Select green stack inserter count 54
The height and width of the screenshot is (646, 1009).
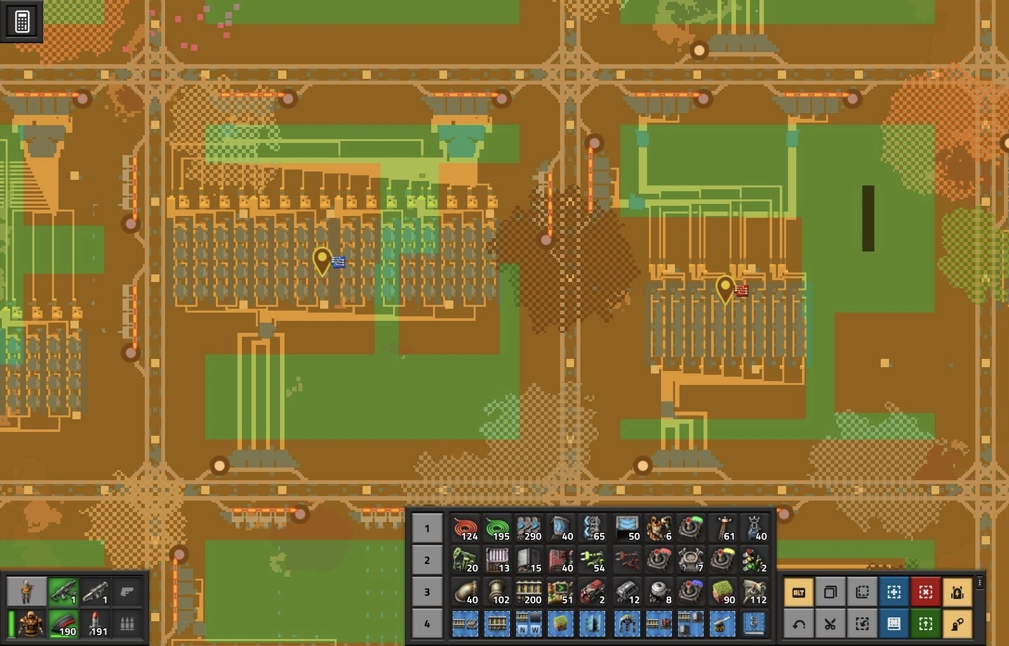(x=592, y=560)
